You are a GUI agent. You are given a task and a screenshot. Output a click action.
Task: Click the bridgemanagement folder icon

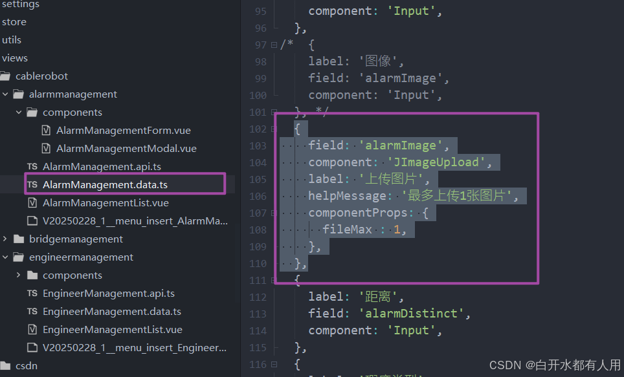point(19,239)
